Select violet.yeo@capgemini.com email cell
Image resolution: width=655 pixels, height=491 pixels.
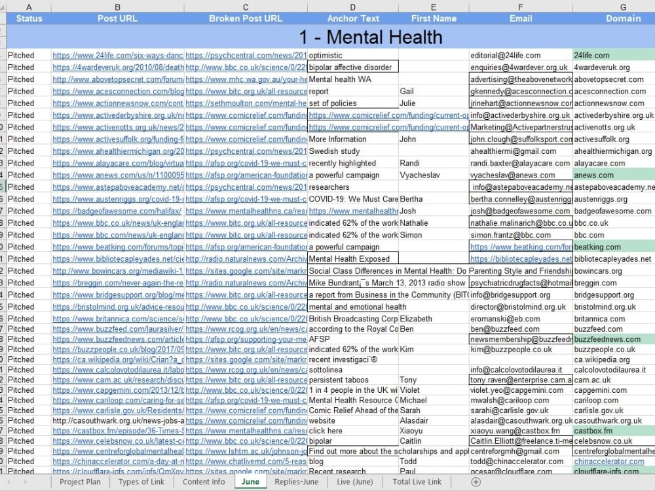pos(521,390)
